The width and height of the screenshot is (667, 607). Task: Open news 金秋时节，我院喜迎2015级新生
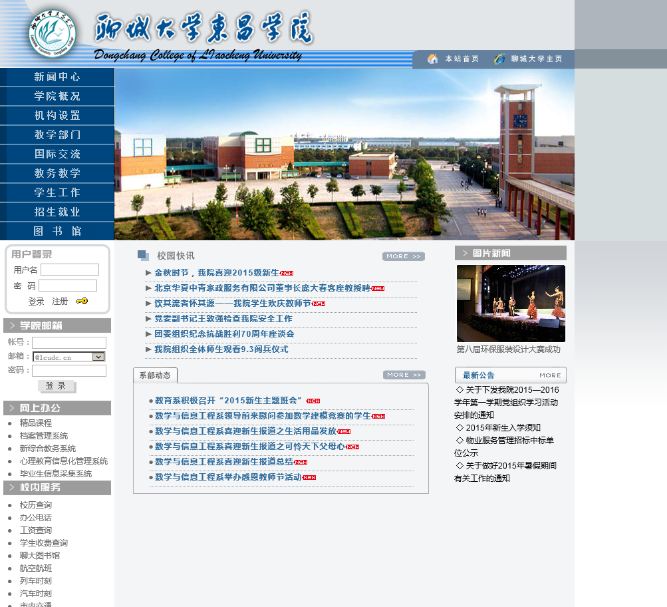[217, 273]
